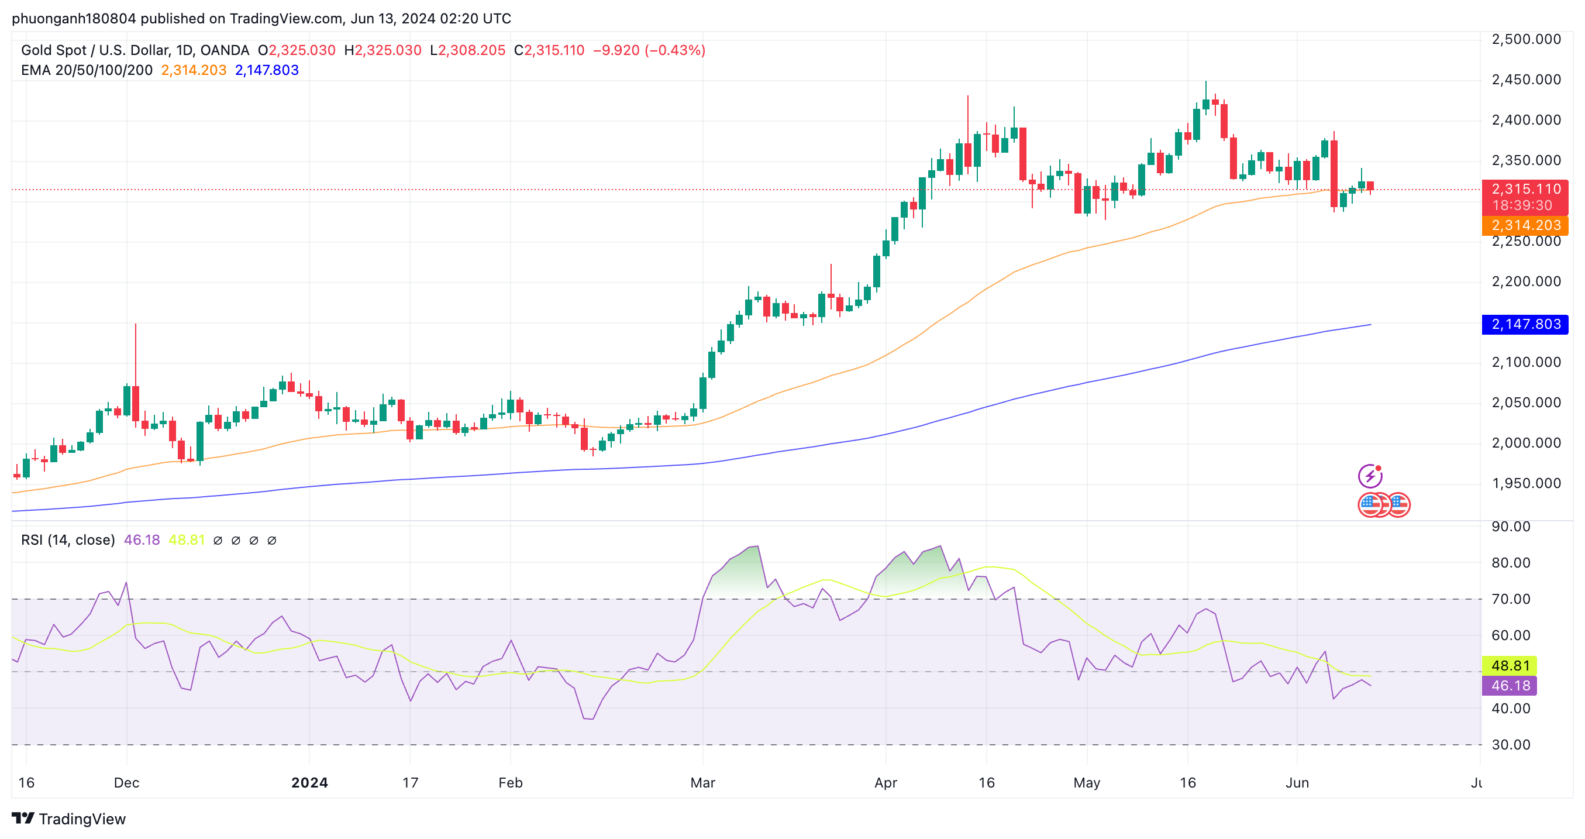Click the red 2,315.110 current price tag
The width and height of the screenshot is (1585, 839).
point(1525,189)
